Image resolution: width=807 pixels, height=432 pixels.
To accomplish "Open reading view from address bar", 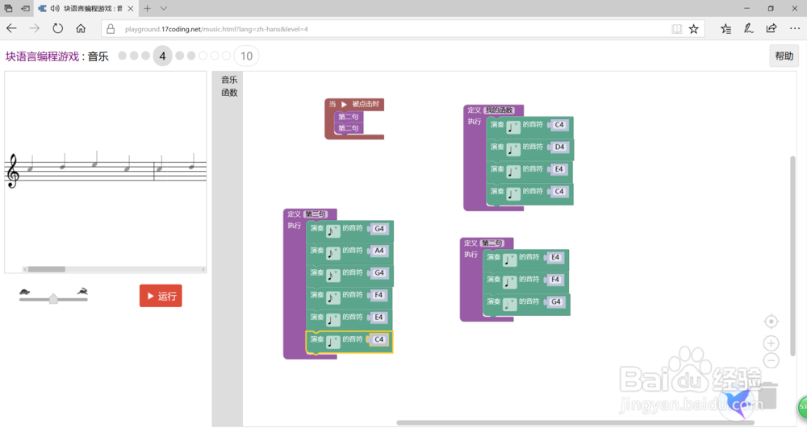I will tap(677, 29).
